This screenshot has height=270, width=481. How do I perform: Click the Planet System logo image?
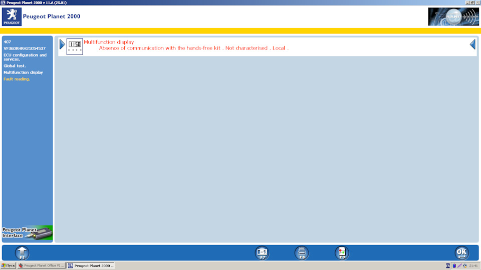[x=453, y=16]
